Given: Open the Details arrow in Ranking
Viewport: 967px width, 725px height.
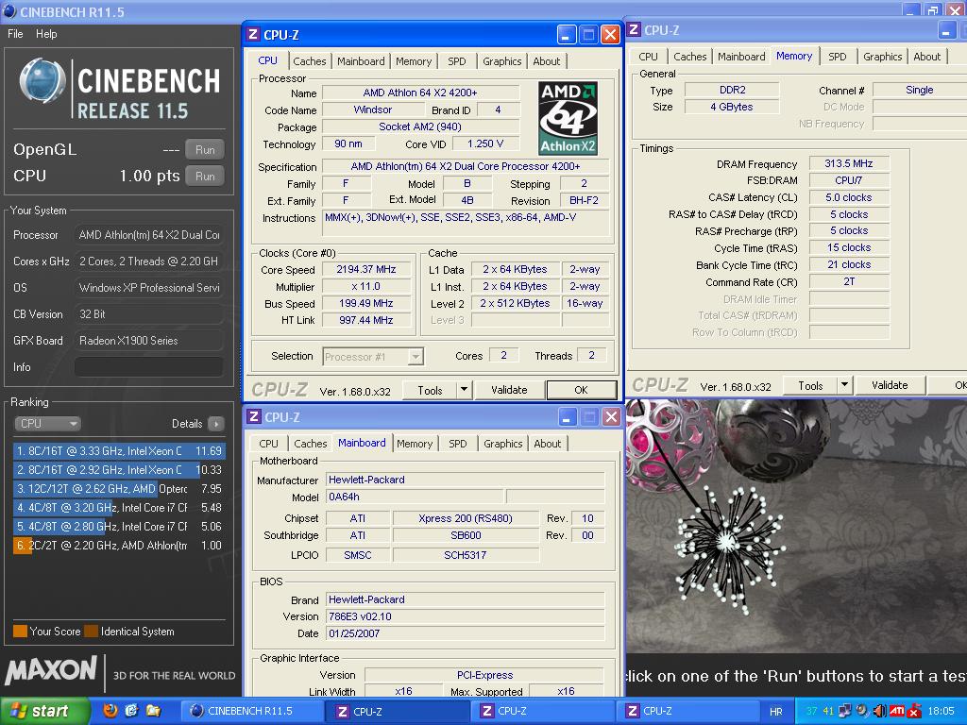Looking at the screenshot, I should pos(216,424).
